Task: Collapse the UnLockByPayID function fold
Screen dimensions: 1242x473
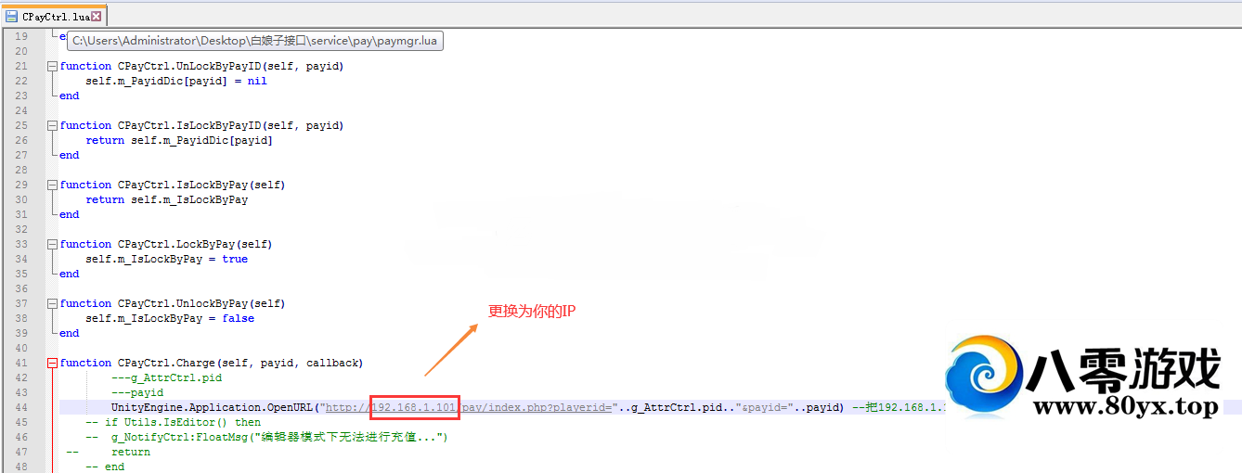Action: (52, 67)
